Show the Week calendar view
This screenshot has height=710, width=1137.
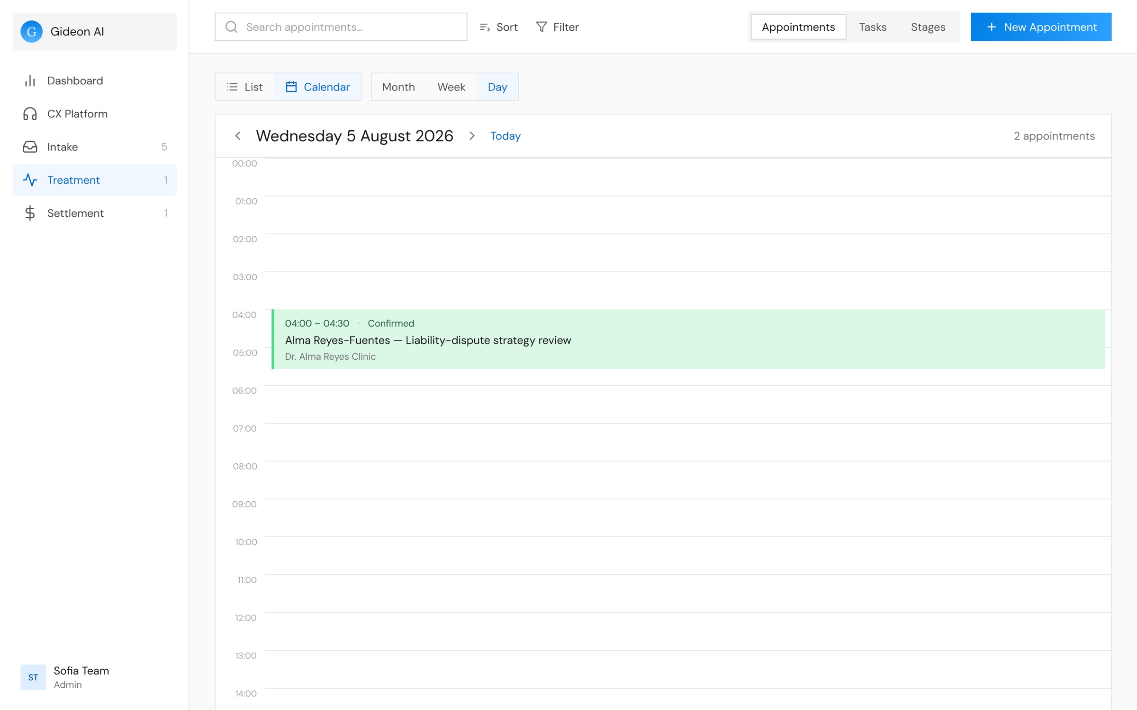point(451,87)
